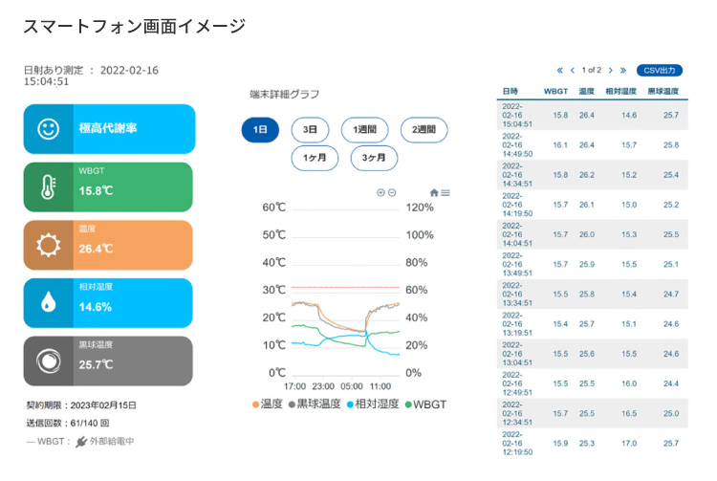
Task: Click the table row dated 13:34:51
Action: (593, 294)
